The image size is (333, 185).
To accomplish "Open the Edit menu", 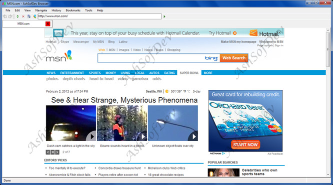I will [17, 10].
